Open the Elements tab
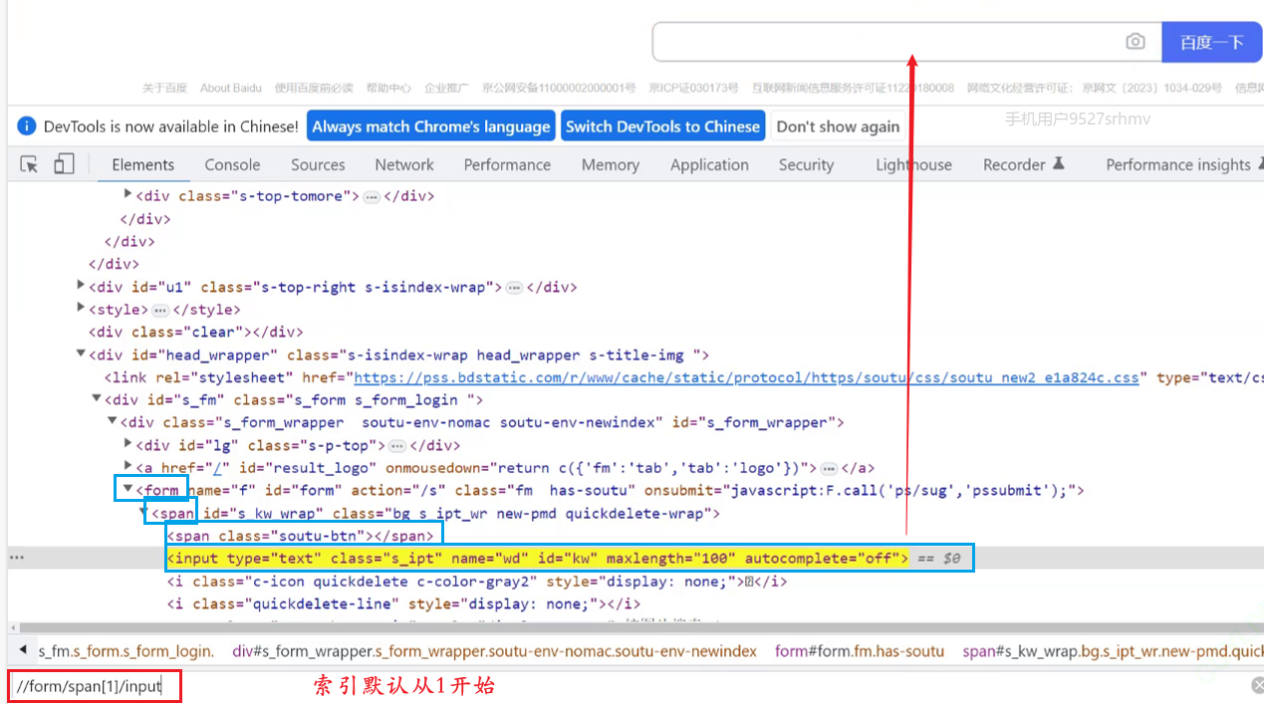Screen dimensions: 1264x704 pyautogui.click(x=142, y=165)
